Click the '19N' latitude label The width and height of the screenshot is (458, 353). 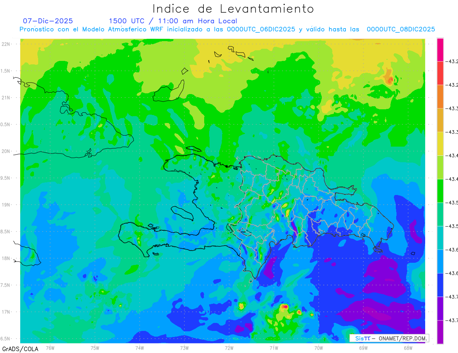point(6,204)
